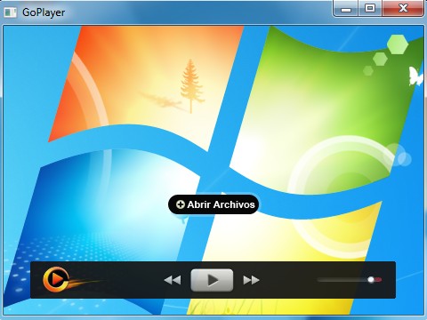This screenshot has height=320, width=427.
Task: Minimize the GoPlayer window
Action: [346, 9]
